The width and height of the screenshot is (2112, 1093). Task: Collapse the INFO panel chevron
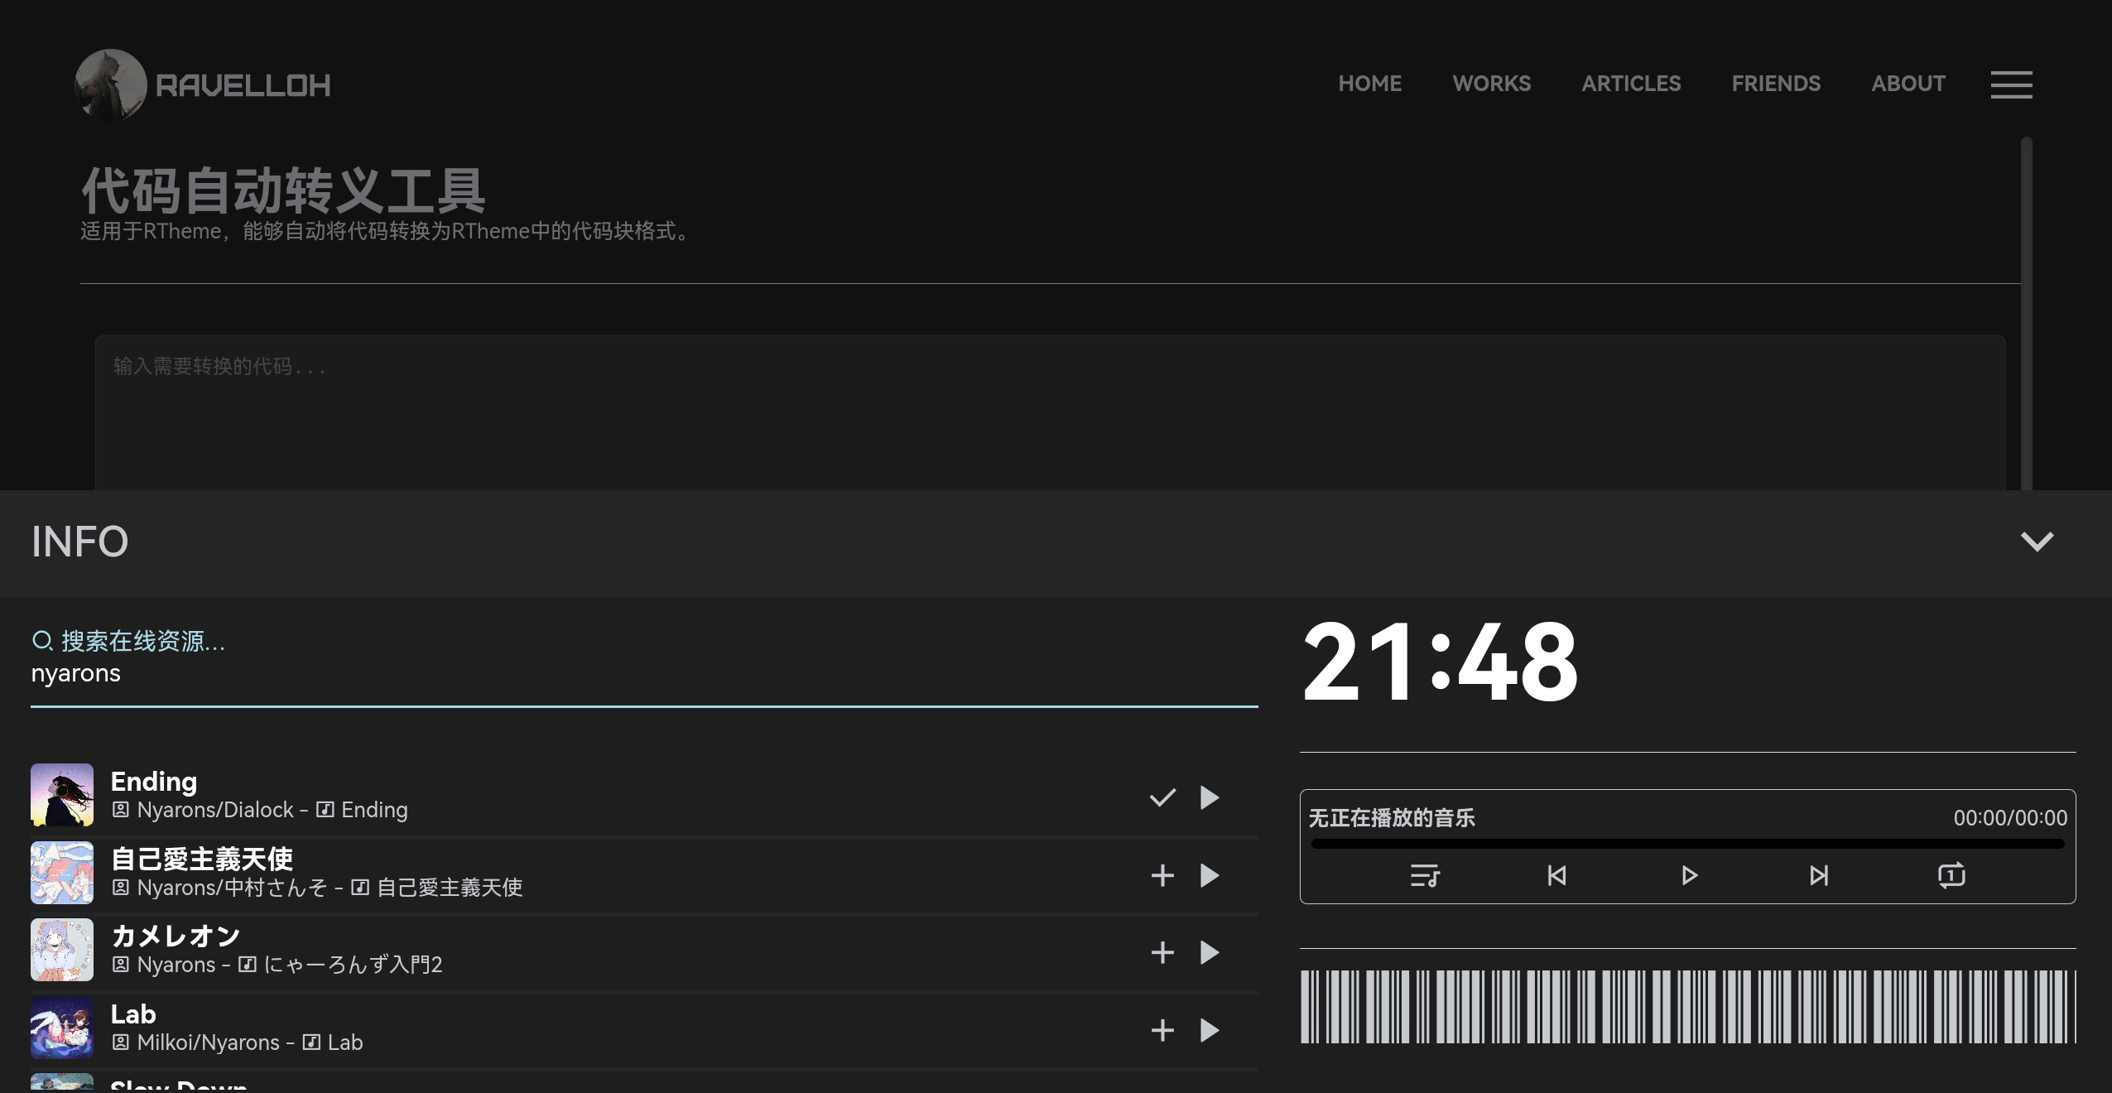[x=2037, y=542]
